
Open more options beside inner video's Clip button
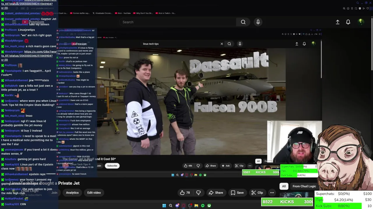coord(250,166)
